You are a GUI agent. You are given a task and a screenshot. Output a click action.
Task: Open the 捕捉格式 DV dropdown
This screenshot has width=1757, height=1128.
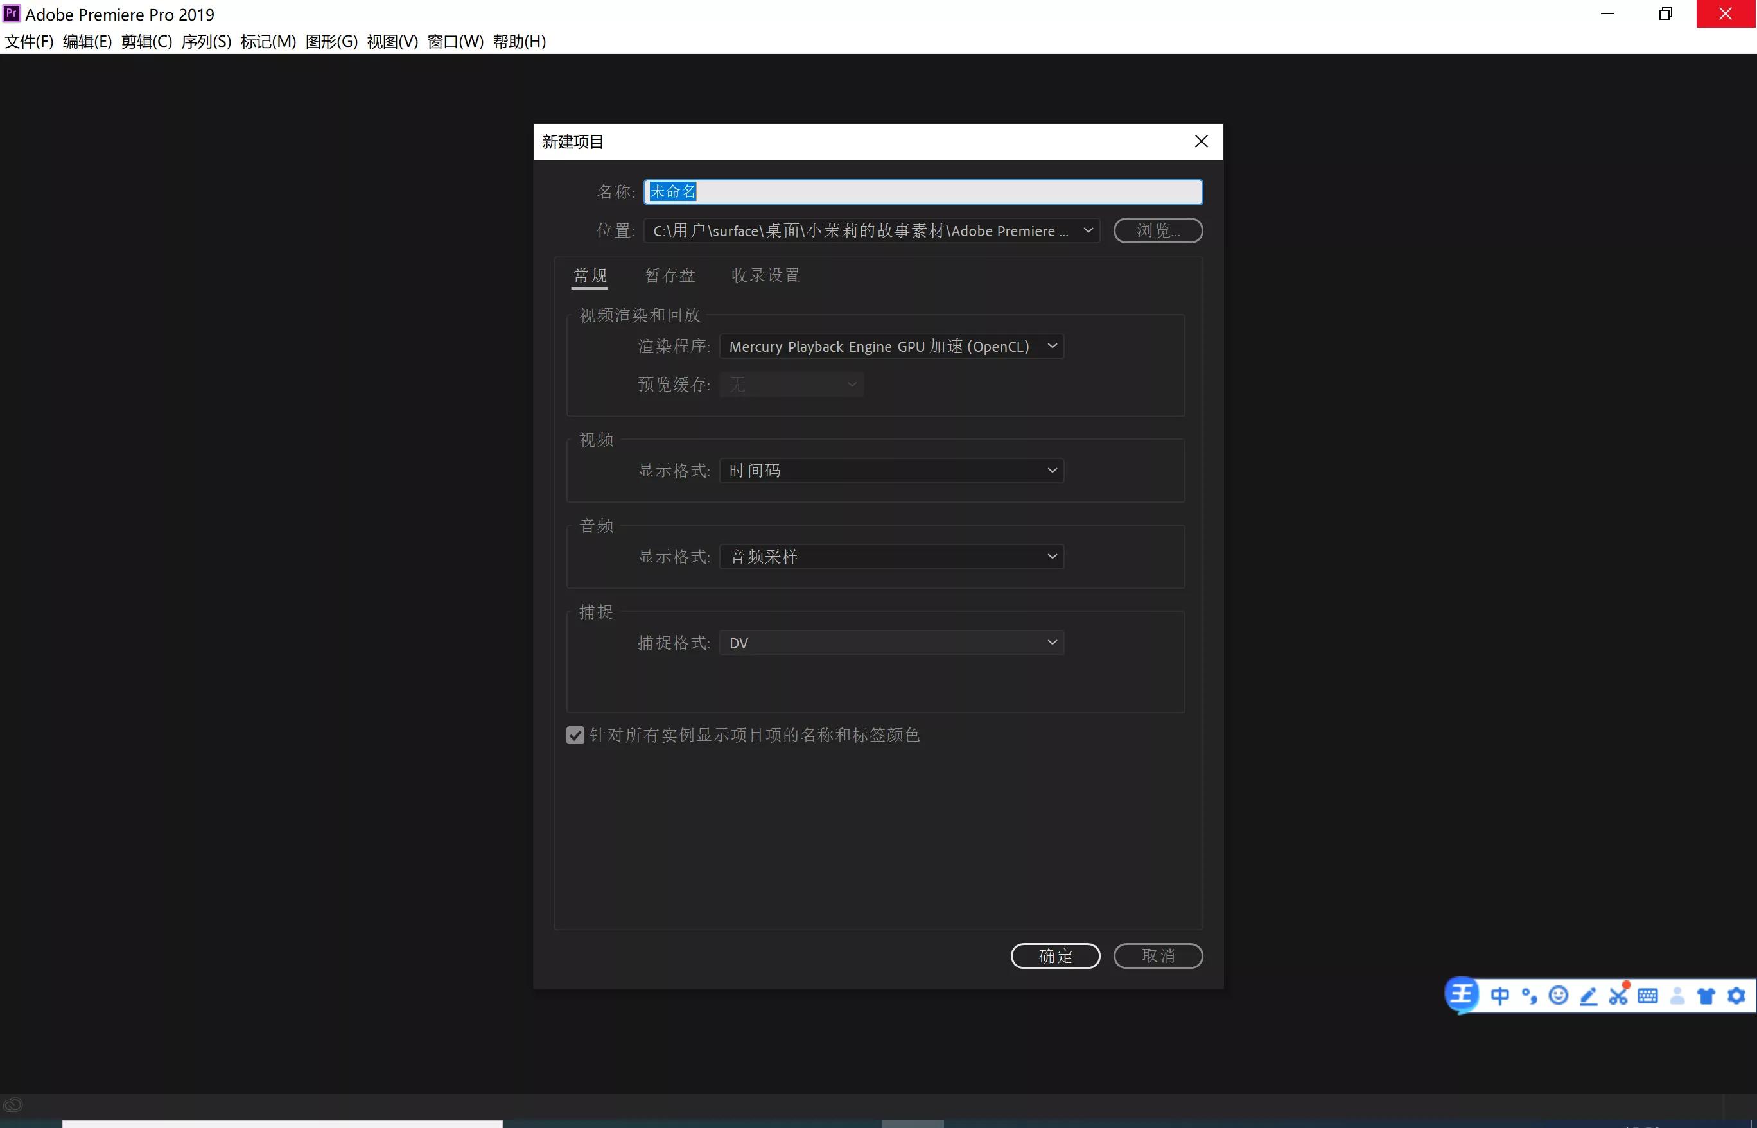pos(891,641)
